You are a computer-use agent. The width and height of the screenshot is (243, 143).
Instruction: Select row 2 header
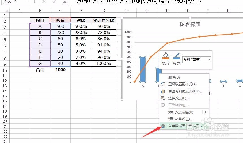click(x=5, y=21)
